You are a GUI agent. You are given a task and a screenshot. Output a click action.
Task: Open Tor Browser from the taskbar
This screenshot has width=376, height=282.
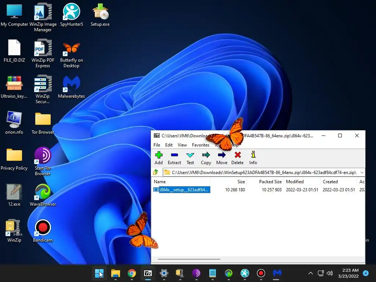pos(196,273)
